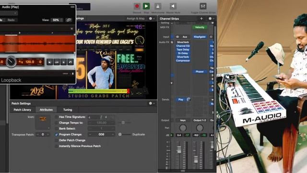
Task: Click the Toggle Channel Strips mixer icon
Action: pos(203,6)
